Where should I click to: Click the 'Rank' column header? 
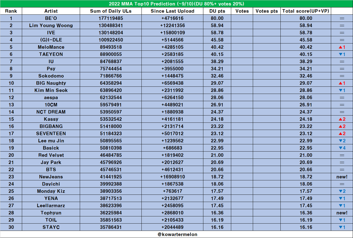pos(11,11)
